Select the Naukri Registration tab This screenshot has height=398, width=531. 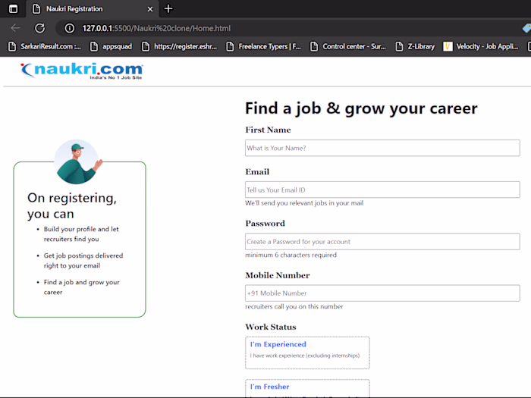click(92, 9)
